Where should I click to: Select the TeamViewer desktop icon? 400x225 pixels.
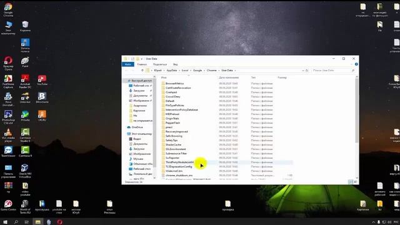click(8, 151)
